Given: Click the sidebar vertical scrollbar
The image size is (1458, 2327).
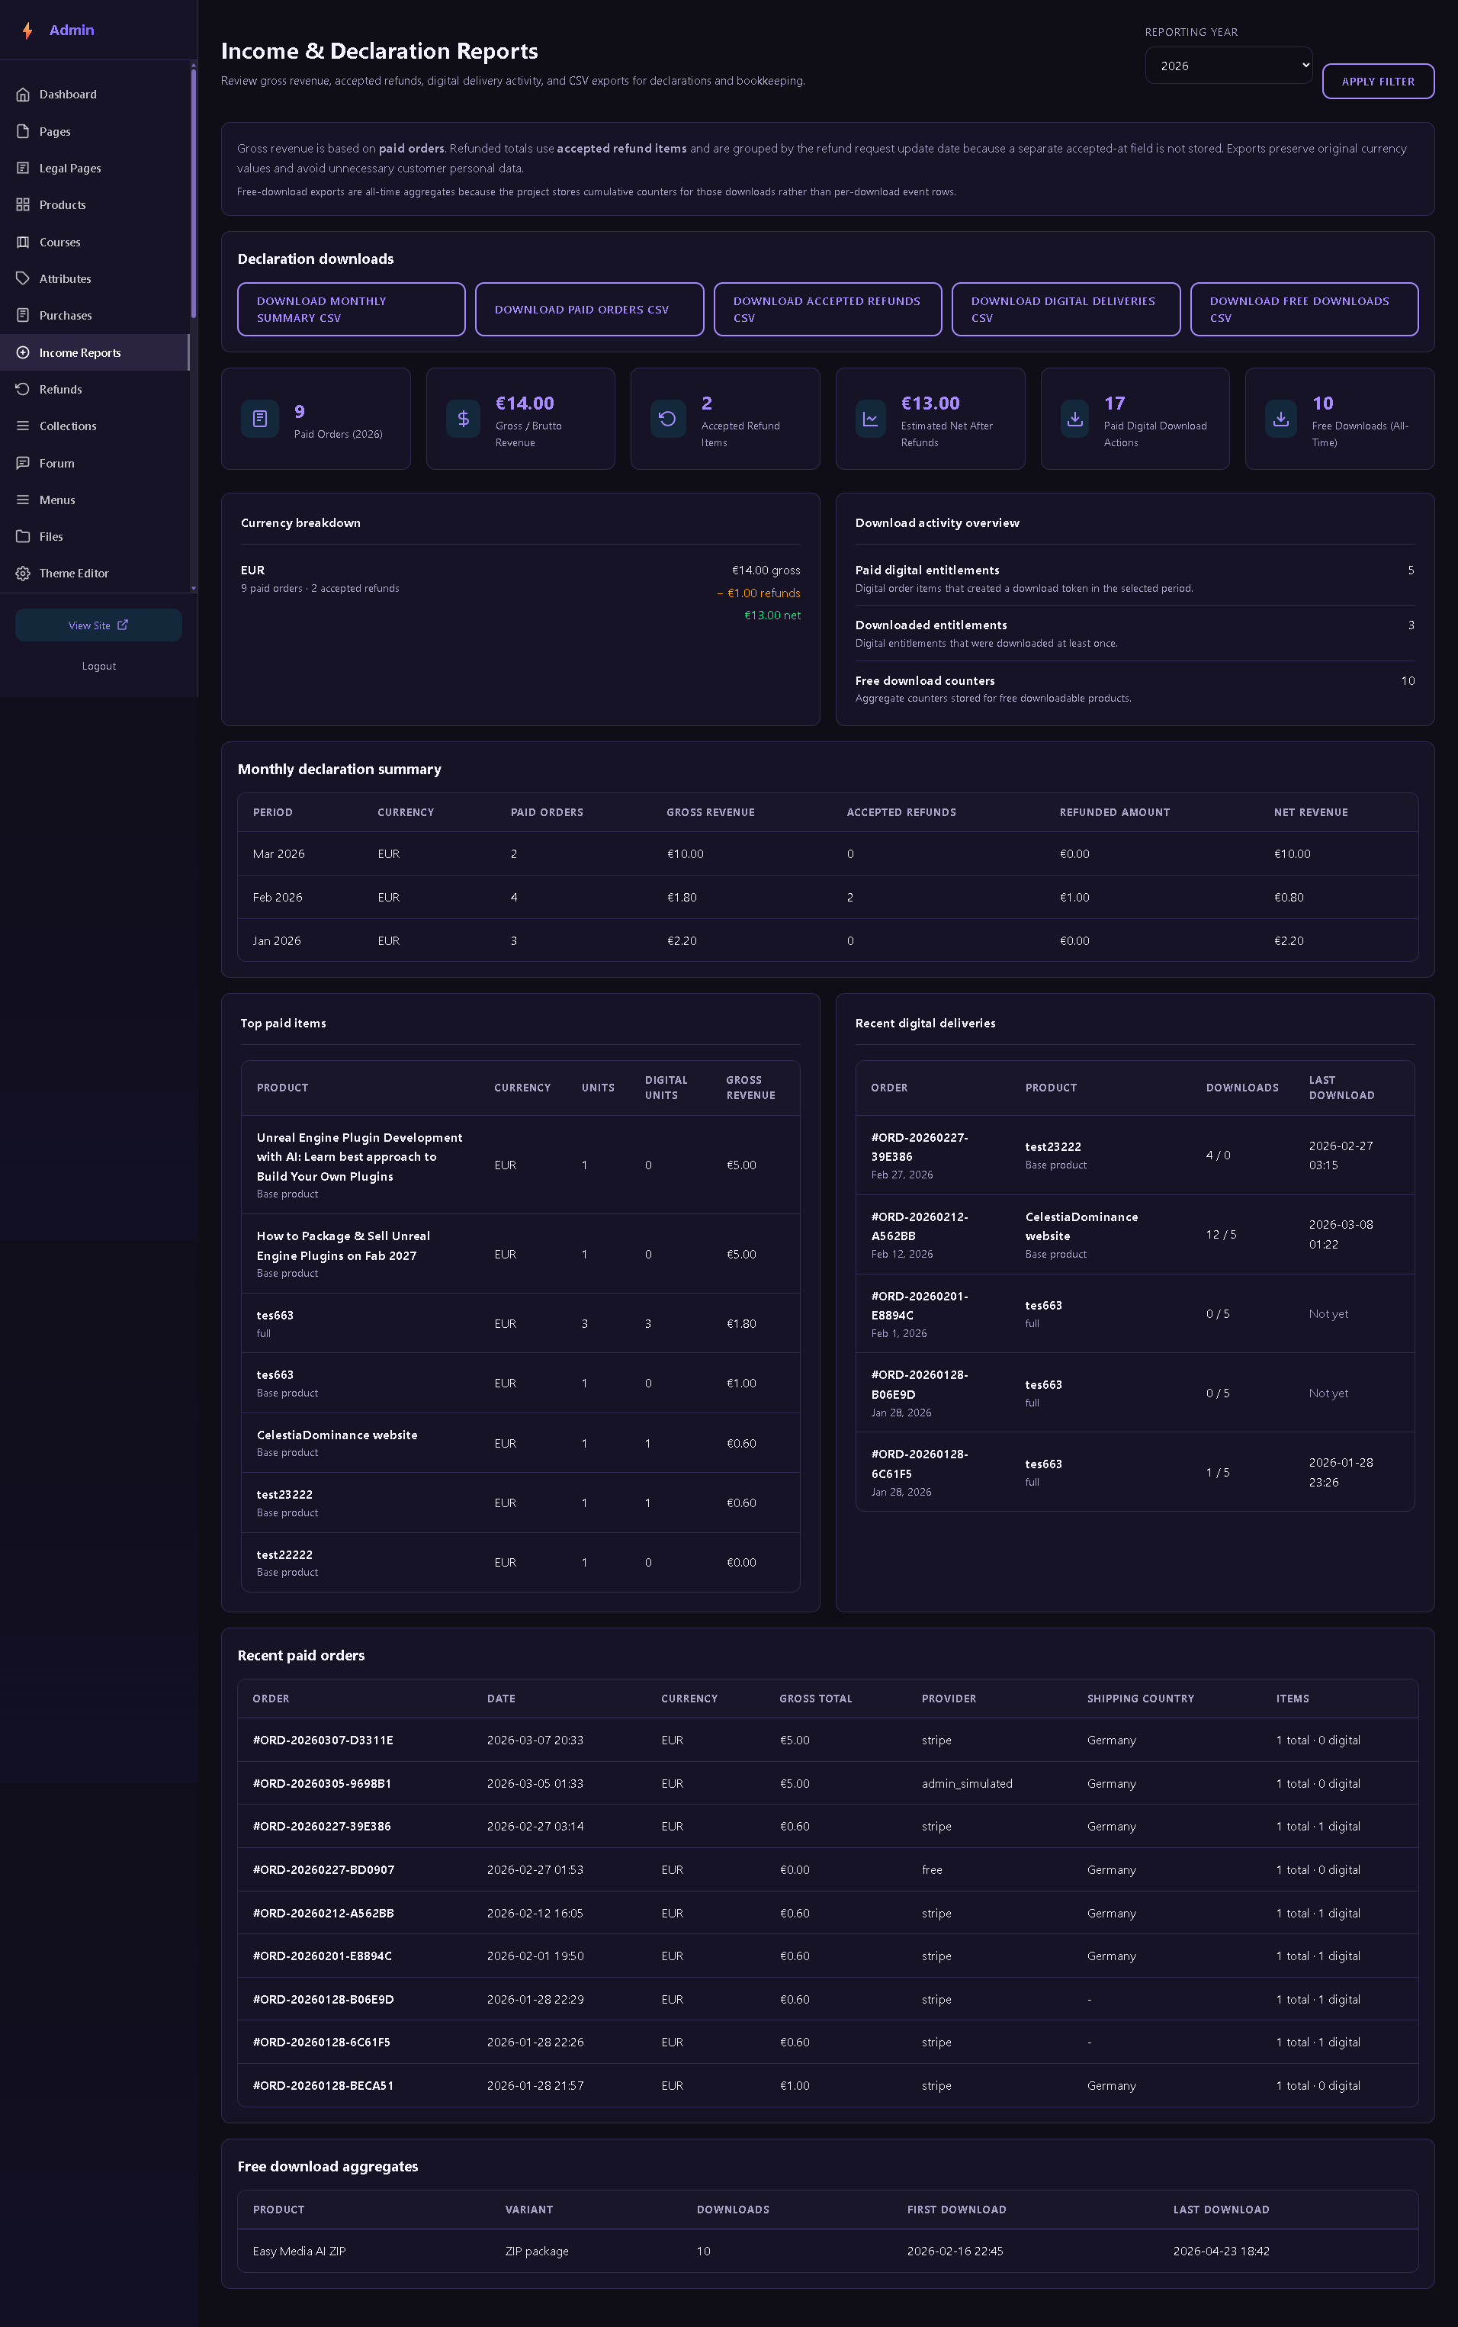Looking at the screenshot, I should click(x=193, y=193).
